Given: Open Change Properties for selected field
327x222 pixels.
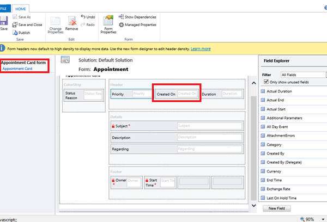Looking at the screenshot, I should point(56,23).
